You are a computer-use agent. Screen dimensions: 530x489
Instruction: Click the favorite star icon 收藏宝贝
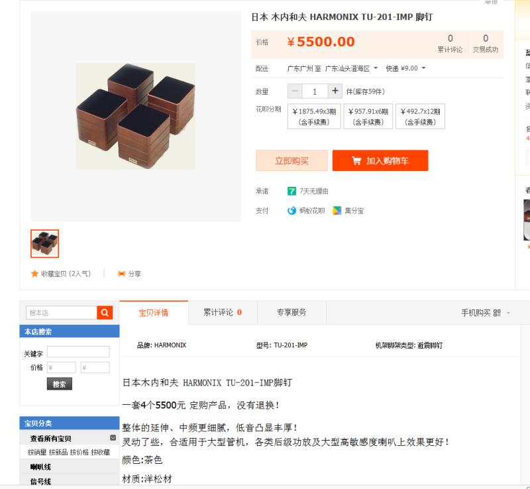tap(34, 274)
